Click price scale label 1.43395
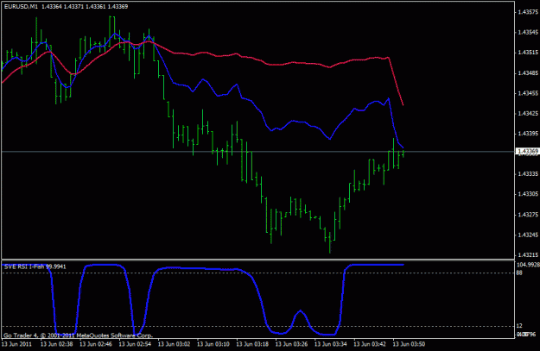540x351 pixels. coord(528,134)
